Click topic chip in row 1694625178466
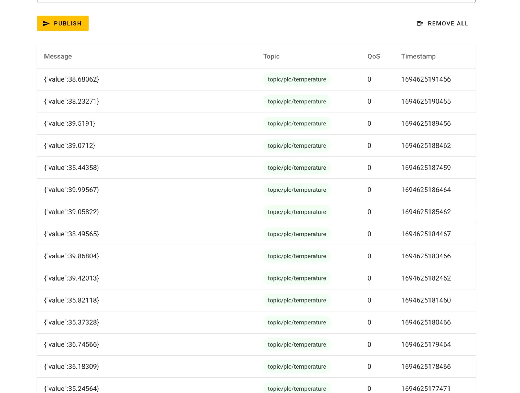520x393 pixels. (x=297, y=366)
